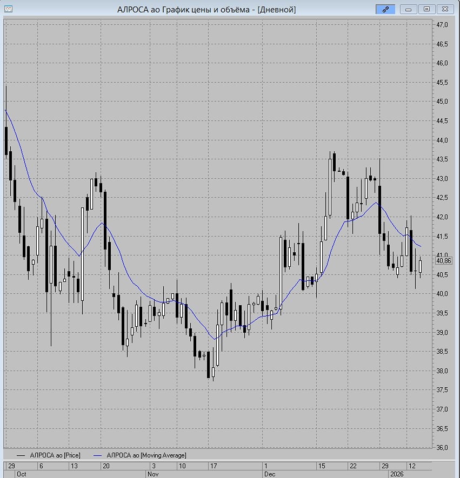The width and height of the screenshot is (460, 478).
Task: Click the date label 22 on time axis
Action: coord(353,466)
